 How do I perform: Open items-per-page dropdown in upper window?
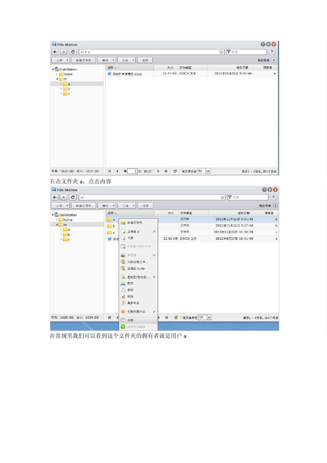208,171
